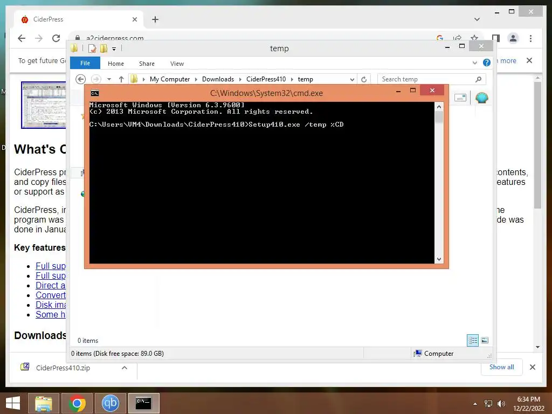Open volume control in system tray
Image resolution: width=552 pixels, height=414 pixels.
pos(501,404)
